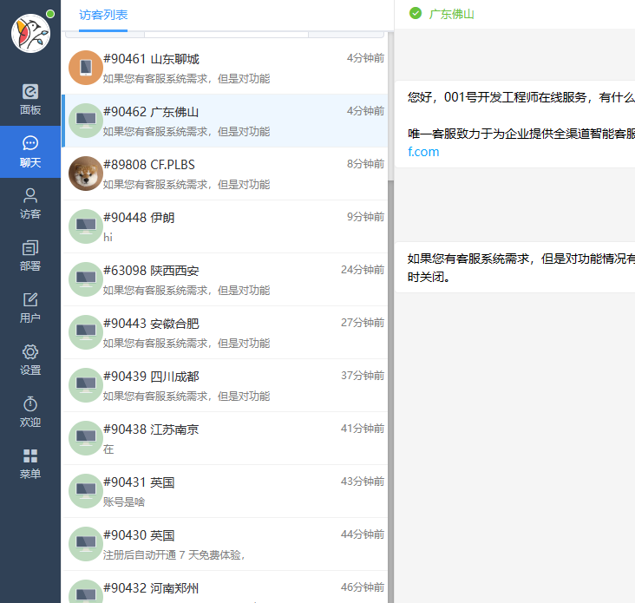Image resolution: width=635 pixels, height=603 pixels.
Task: Click the monitor avatar of #63098 陕西西安
Action: point(86,279)
